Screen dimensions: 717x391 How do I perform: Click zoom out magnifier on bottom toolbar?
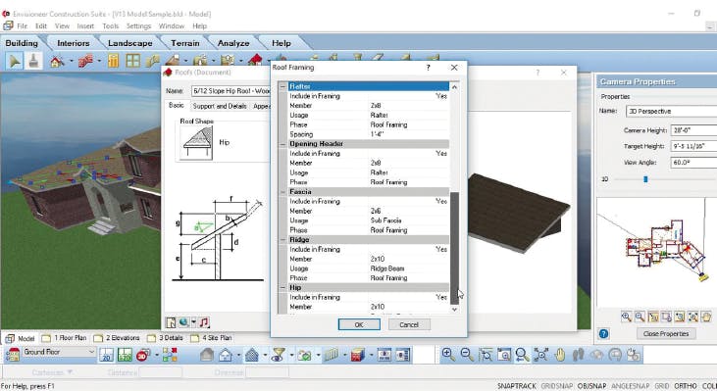(x=467, y=355)
